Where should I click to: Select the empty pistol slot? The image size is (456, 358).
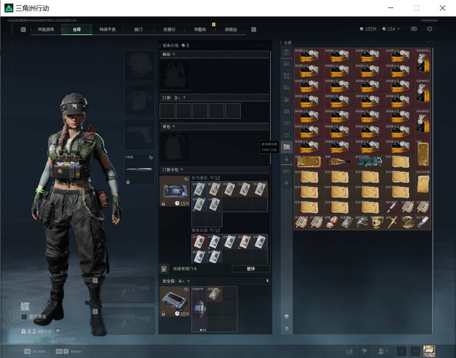[139, 135]
